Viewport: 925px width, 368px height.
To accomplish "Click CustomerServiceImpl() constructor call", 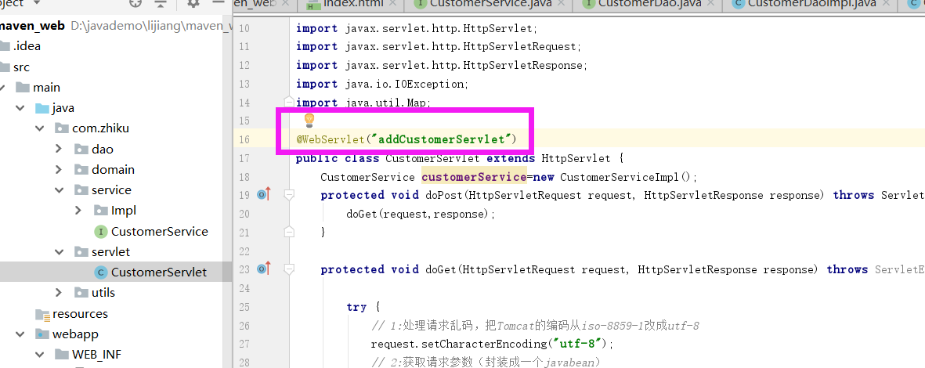I will pos(626,176).
